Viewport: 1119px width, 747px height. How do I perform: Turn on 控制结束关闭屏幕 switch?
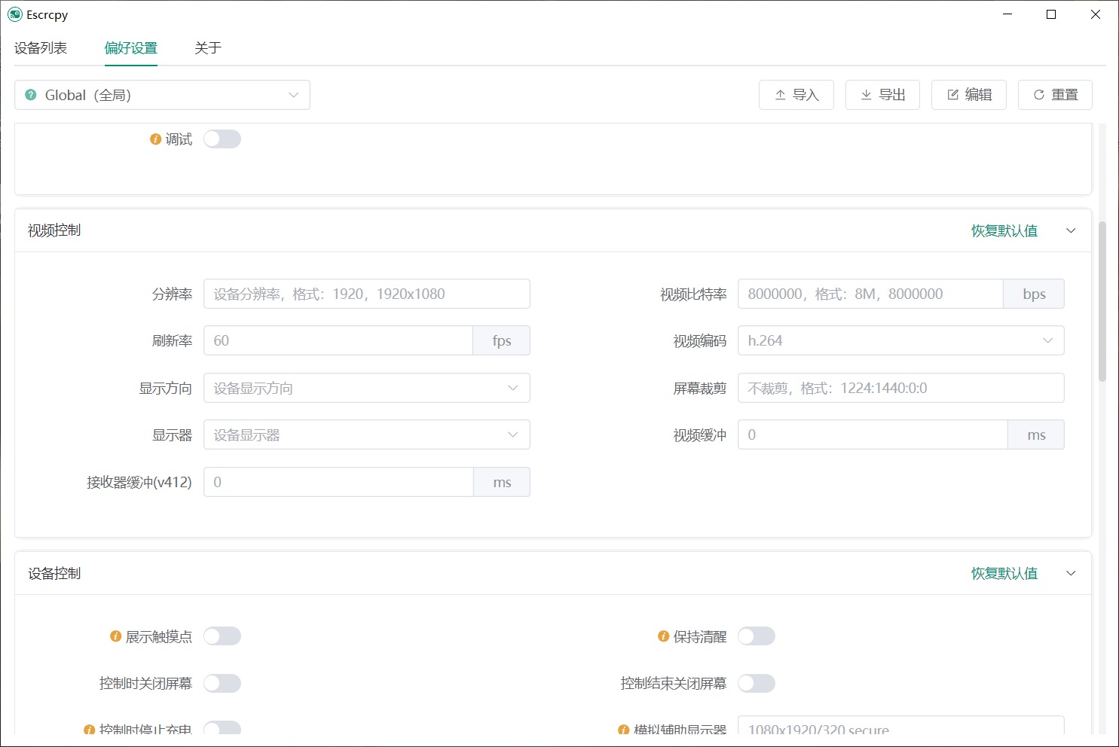[x=756, y=683]
